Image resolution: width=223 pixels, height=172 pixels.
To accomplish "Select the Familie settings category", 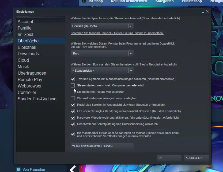I will coord(40,28).
